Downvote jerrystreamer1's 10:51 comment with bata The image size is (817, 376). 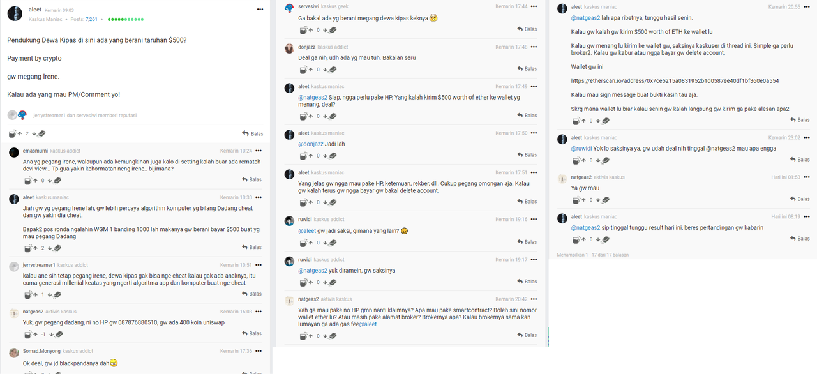(x=56, y=294)
